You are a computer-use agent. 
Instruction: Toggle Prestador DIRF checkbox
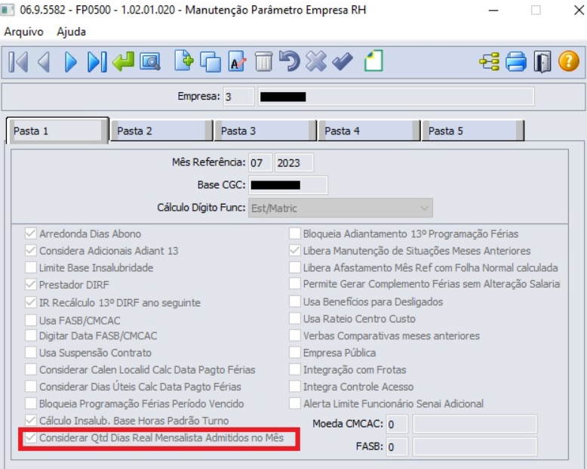(x=31, y=284)
